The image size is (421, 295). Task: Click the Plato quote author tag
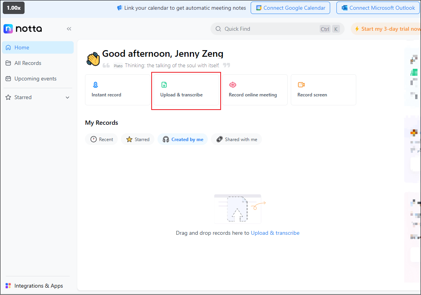[118, 66]
